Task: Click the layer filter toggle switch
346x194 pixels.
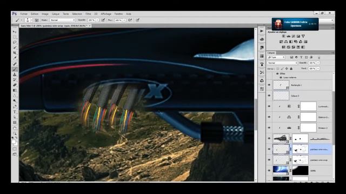Action: pyautogui.click(x=319, y=58)
